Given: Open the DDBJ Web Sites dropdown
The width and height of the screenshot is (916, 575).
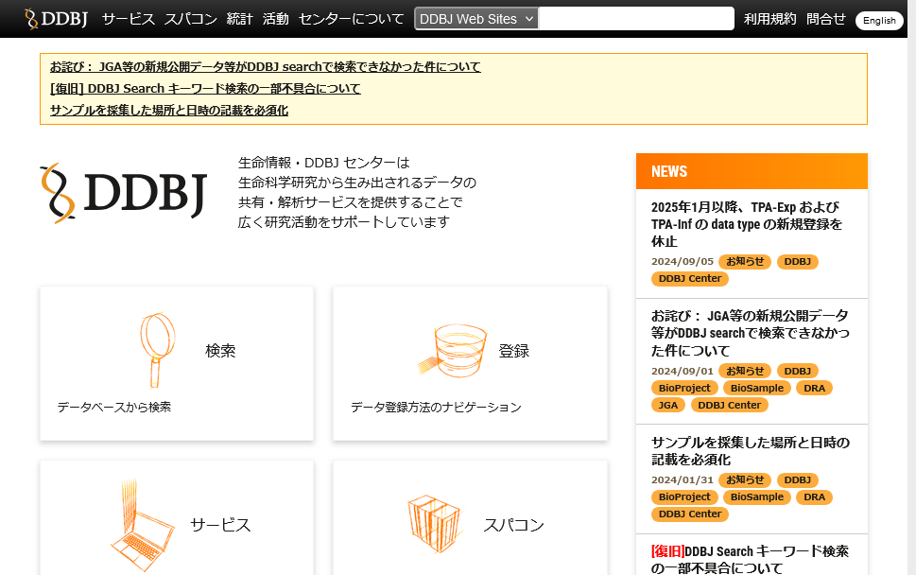Looking at the screenshot, I should (x=475, y=18).
